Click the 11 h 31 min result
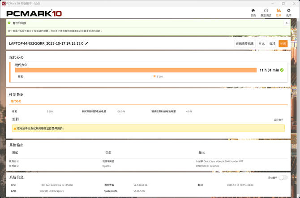Image resolution: width=300 pixels, height=198 pixels. coord(269,70)
